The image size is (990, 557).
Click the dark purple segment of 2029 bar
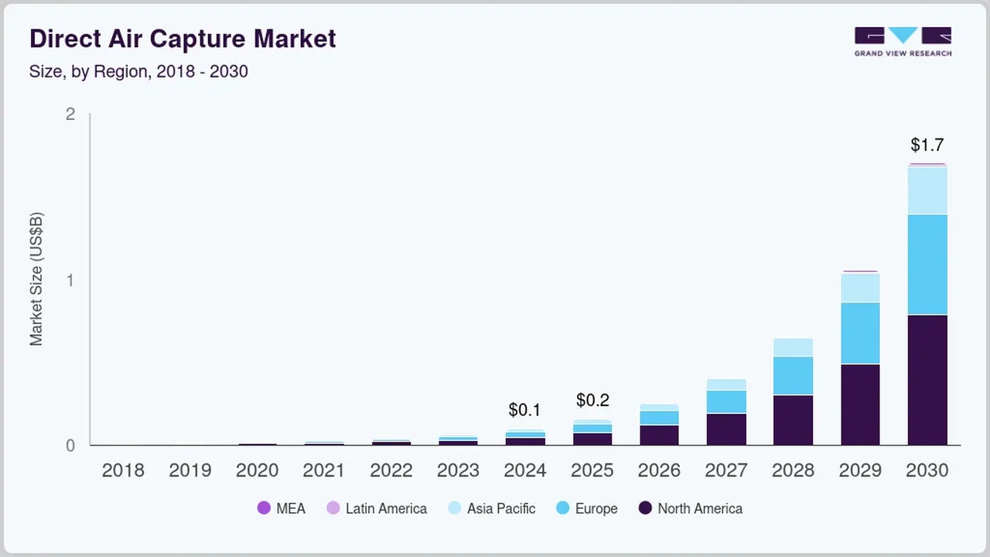point(860,402)
